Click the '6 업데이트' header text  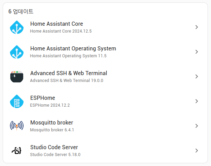coord(21,11)
